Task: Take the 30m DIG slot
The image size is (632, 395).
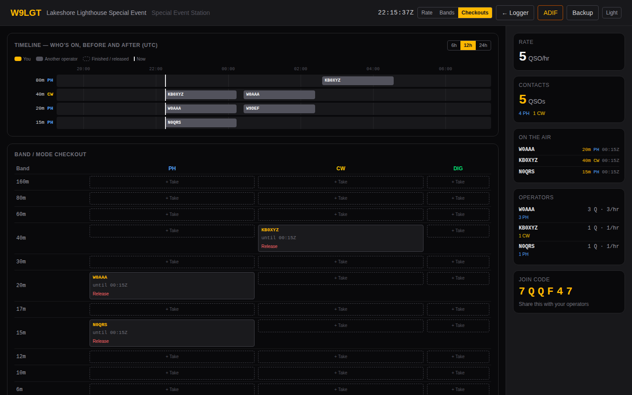Action: (458, 262)
